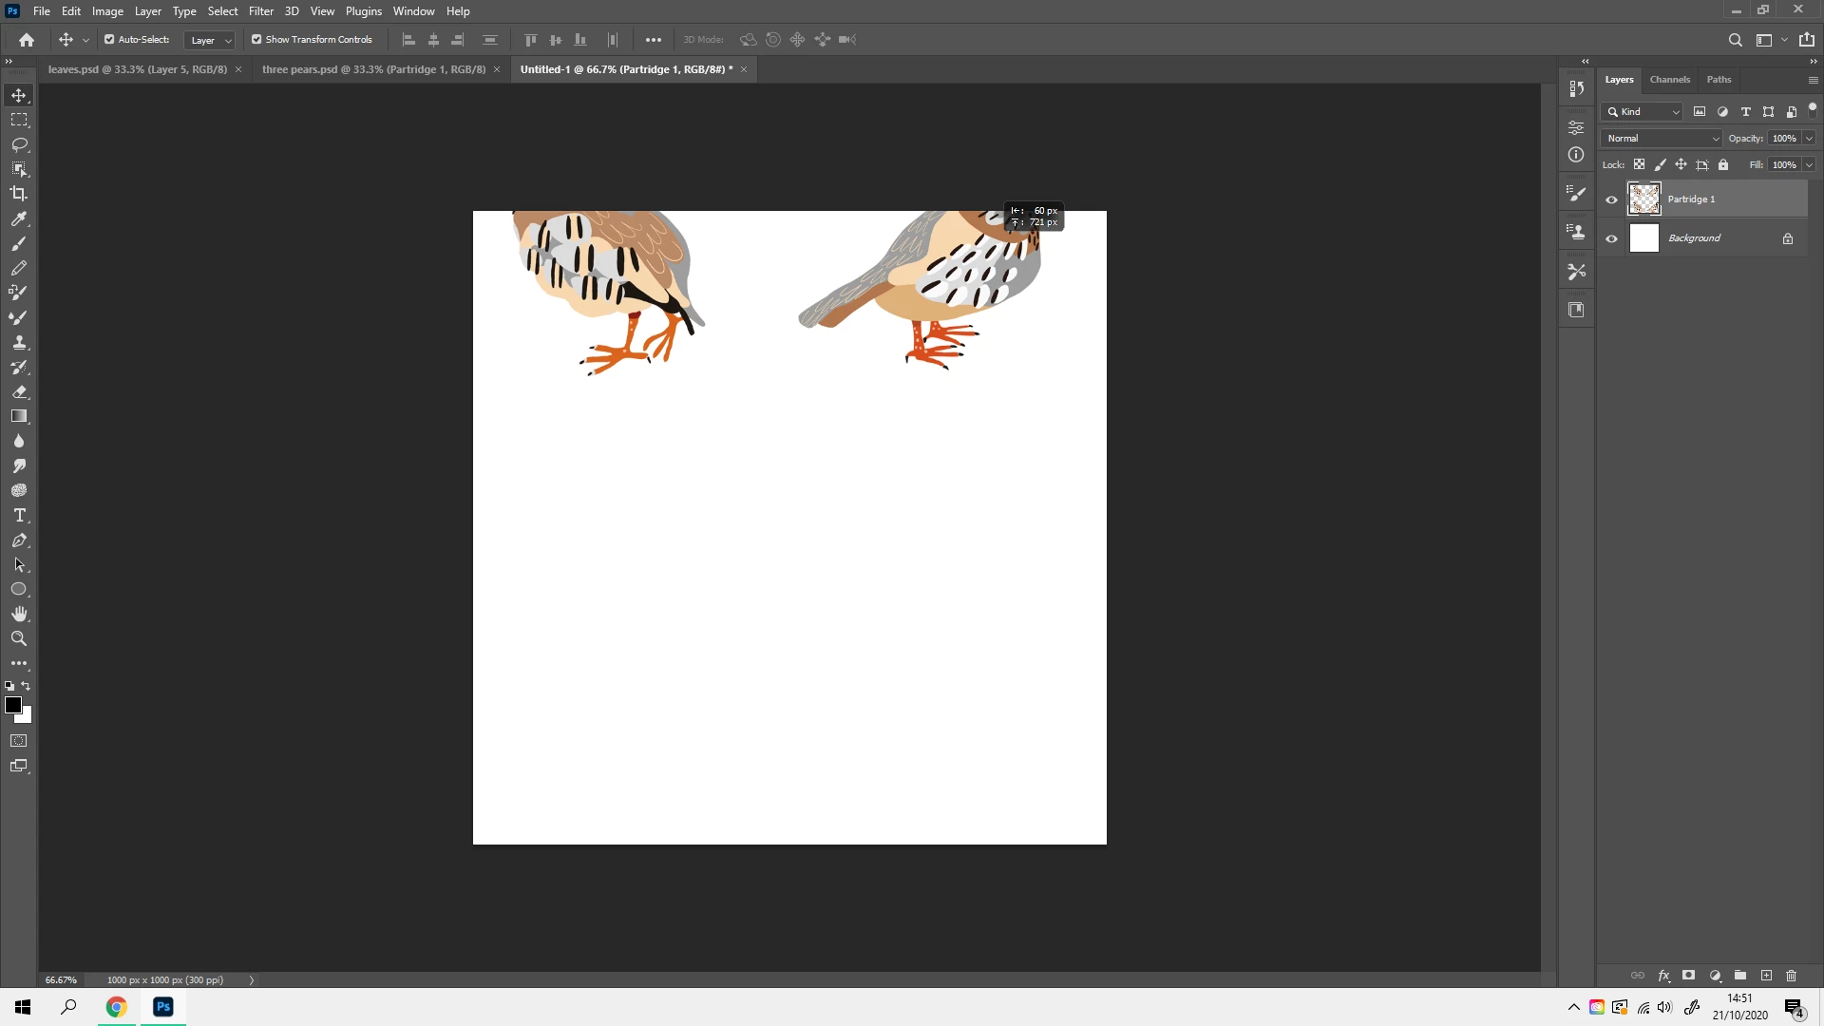
Task: Hide the Partridge 1 layer
Action: coord(1611,199)
